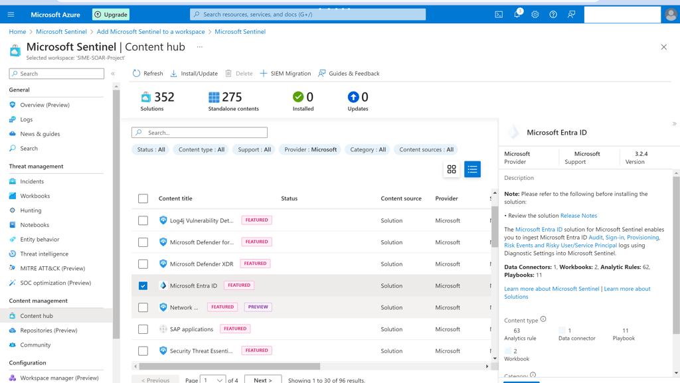Uncheck the Microsoft Entra ID row

pos(143,285)
